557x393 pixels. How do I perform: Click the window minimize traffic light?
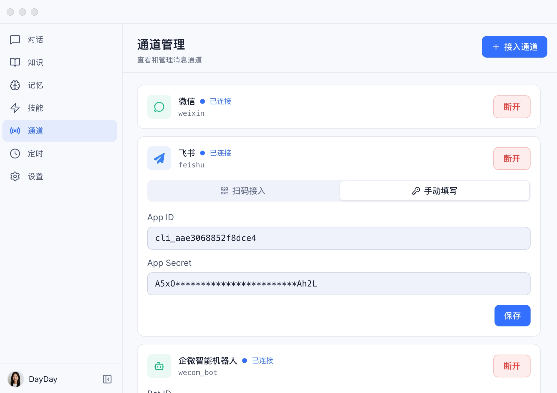click(x=22, y=12)
